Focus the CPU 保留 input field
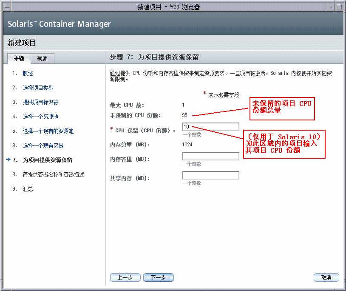346x291 pixels. [x=211, y=127]
